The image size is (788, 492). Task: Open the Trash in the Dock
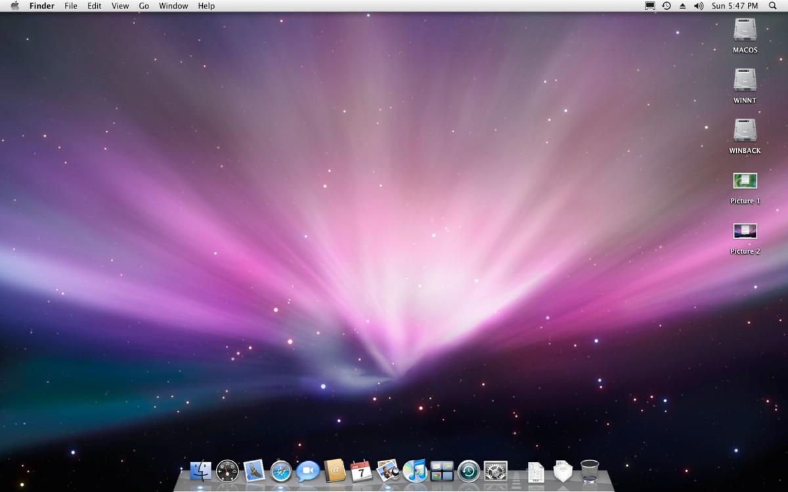pos(590,471)
